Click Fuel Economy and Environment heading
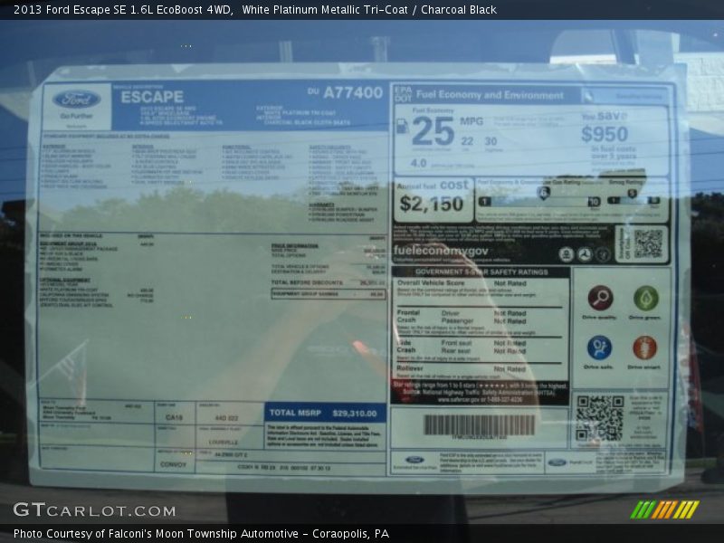Image resolution: width=724 pixels, height=543 pixels. click(490, 95)
